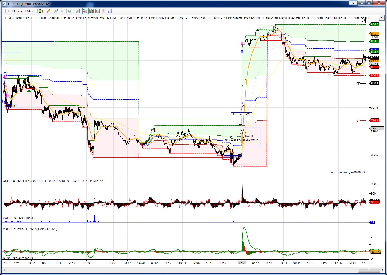Click the 796.1 red S1 price marker

[374, 120]
